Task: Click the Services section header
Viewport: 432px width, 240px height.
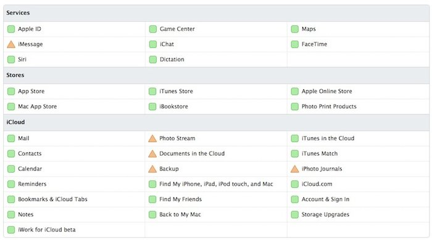Action: click(x=216, y=13)
